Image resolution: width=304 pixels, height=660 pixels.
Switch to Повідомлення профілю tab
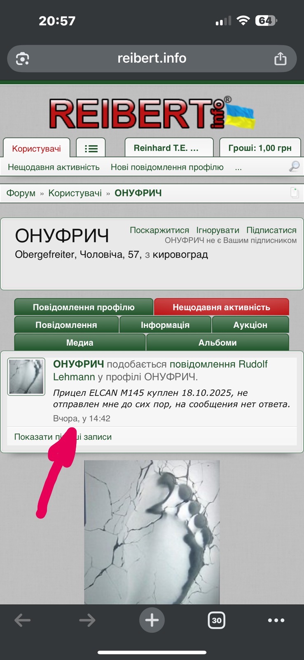(x=84, y=307)
